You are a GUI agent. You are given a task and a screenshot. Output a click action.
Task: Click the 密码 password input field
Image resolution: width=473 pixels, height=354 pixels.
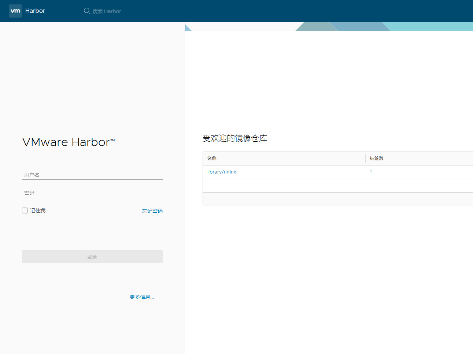point(92,193)
